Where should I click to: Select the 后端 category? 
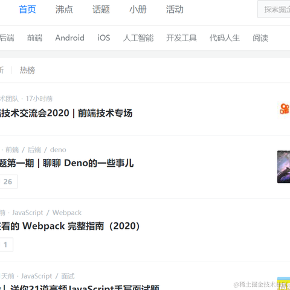pos(7,38)
